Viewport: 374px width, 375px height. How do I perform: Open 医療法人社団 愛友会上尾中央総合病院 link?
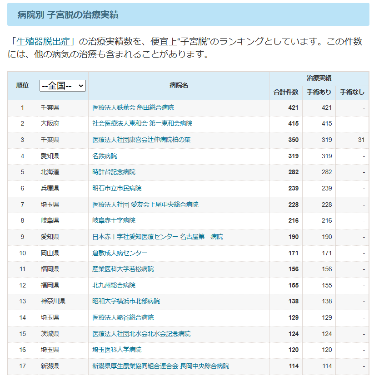(x=145, y=205)
